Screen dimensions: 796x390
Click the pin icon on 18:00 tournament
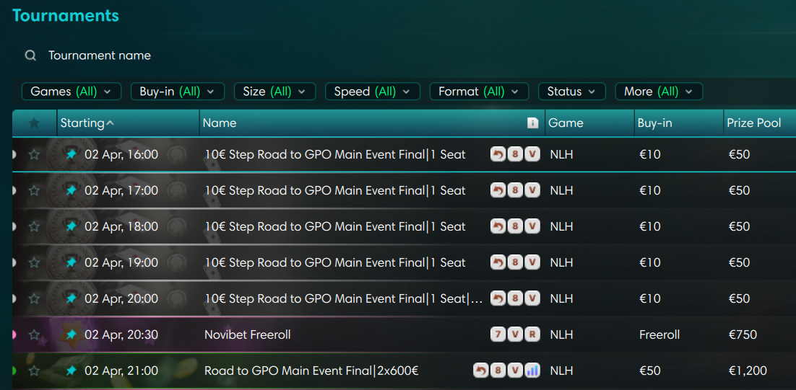point(71,226)
